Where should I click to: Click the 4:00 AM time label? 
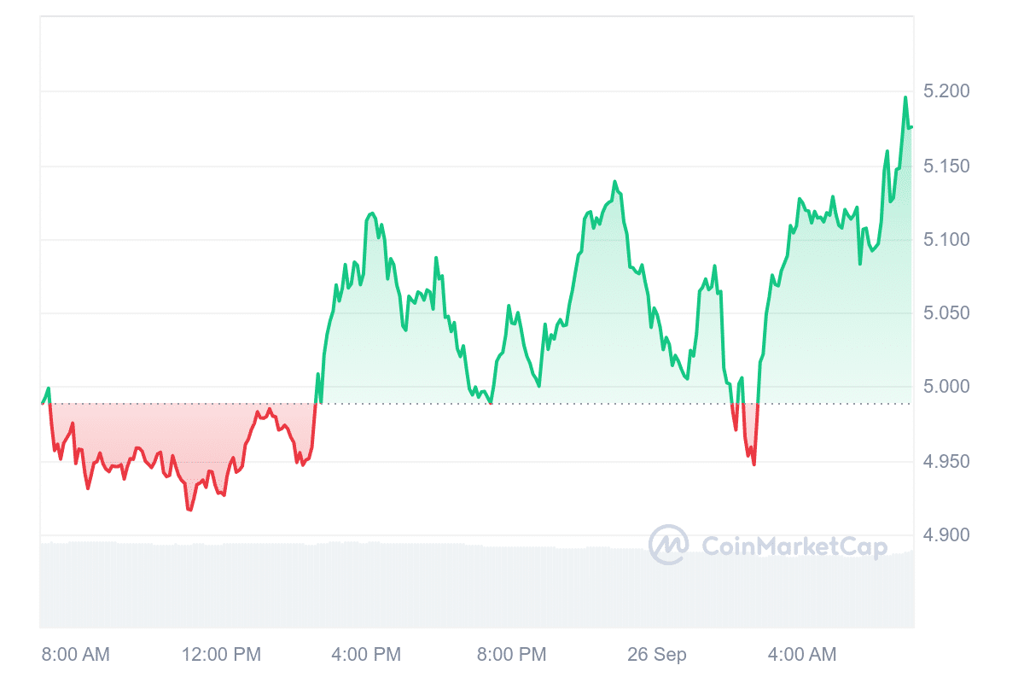coord(802,655)
